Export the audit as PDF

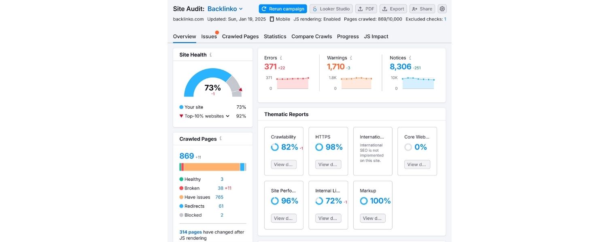tap(366, 8)
